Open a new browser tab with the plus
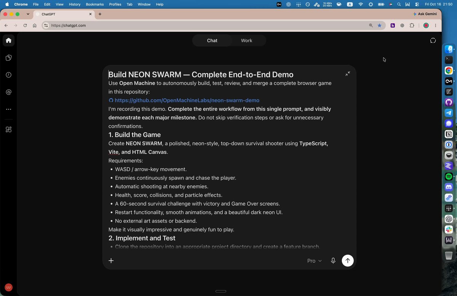457x296 pixels. pos(100,14)
